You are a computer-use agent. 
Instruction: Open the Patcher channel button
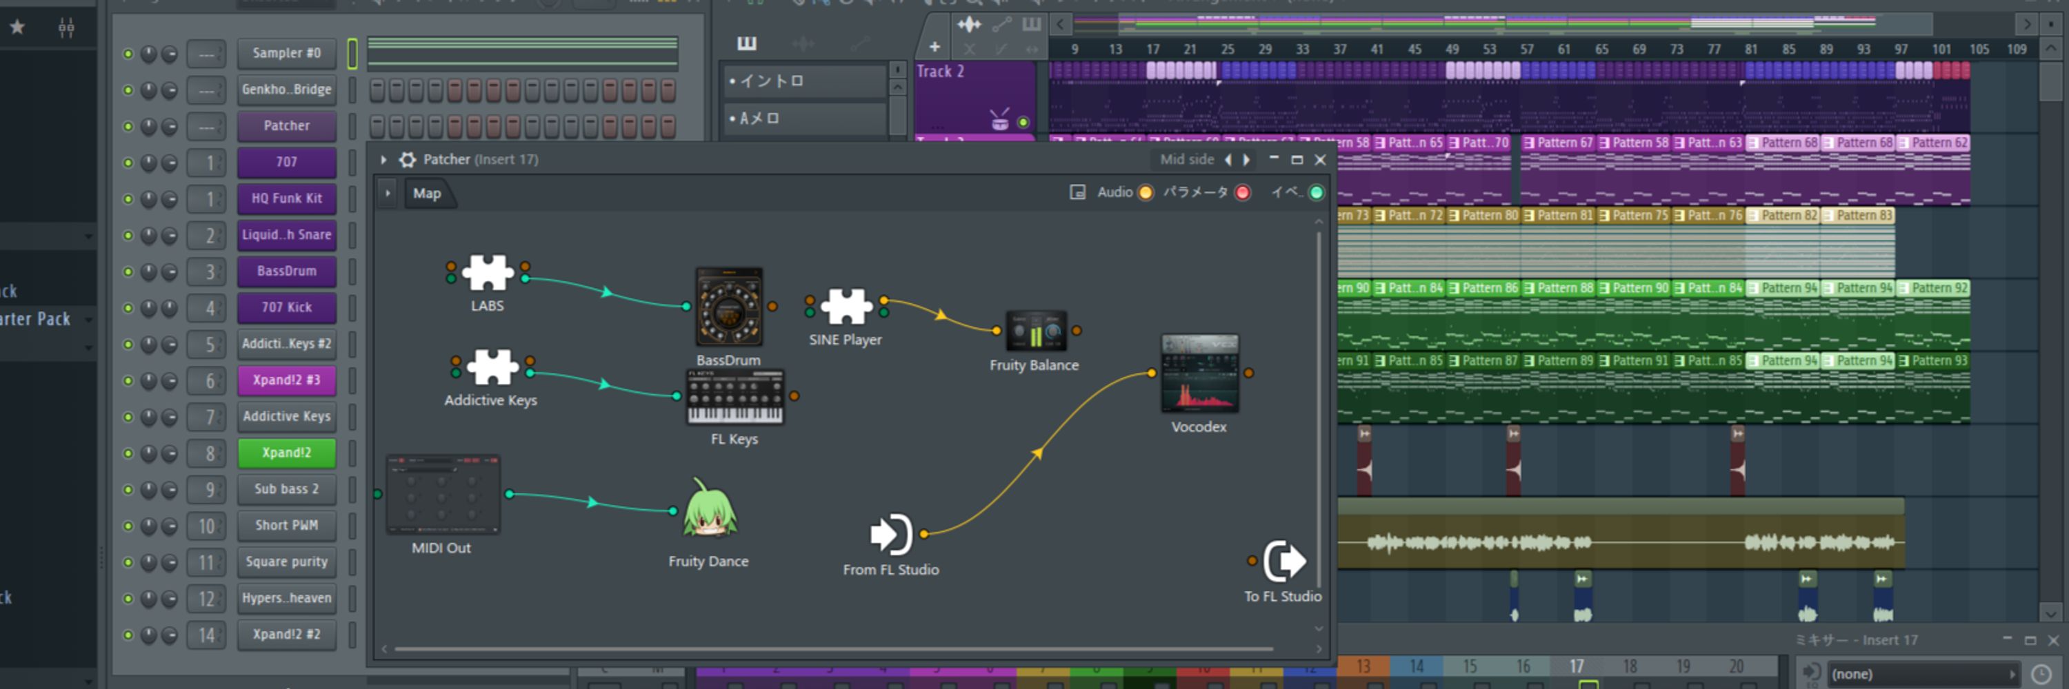click(x=287, y=126)
